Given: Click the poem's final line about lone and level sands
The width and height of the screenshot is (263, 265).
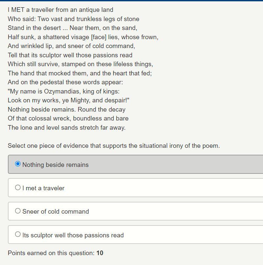Looking at the screenshot, I should point(67,128).
